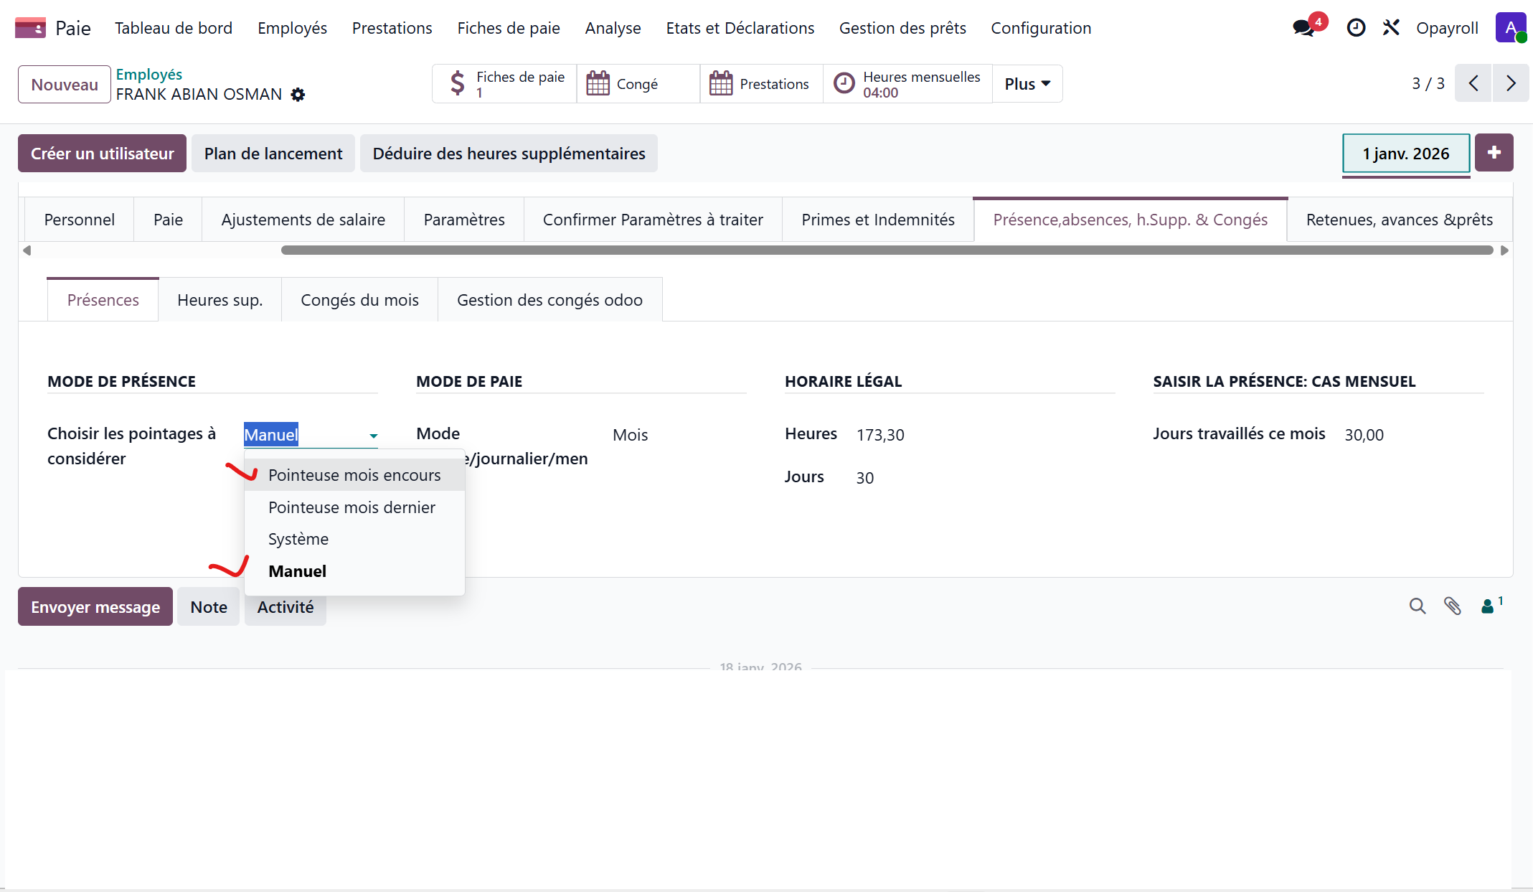Click Déduire des heures supplémentaires button
Image resolution: width=1533 pixels, height=892 pixels.
pos(509,154)
